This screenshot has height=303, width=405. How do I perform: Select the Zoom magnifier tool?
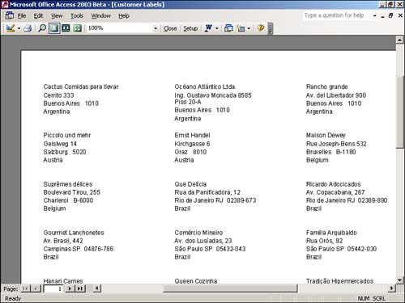[42, 28]
